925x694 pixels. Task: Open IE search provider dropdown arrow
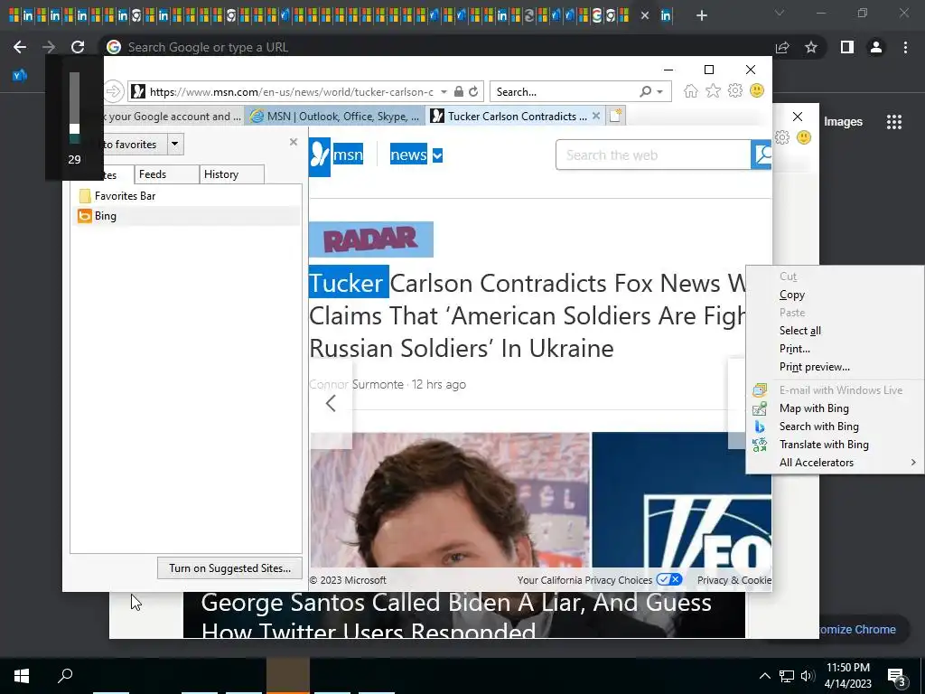pyautogui.click(x=659, y=92)
